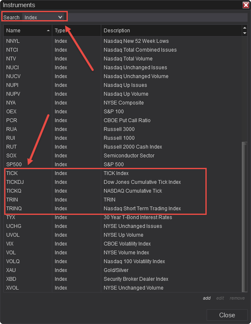
Task: Click the remove link
Action: pos(237,298)
